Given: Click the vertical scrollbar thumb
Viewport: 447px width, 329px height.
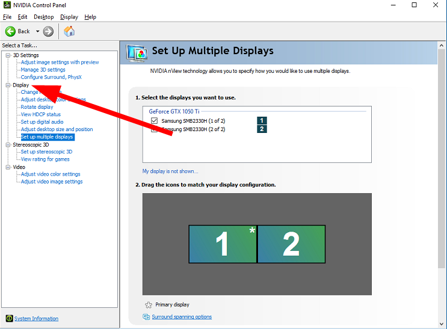Looking at the screenshot, I should 442,159.
